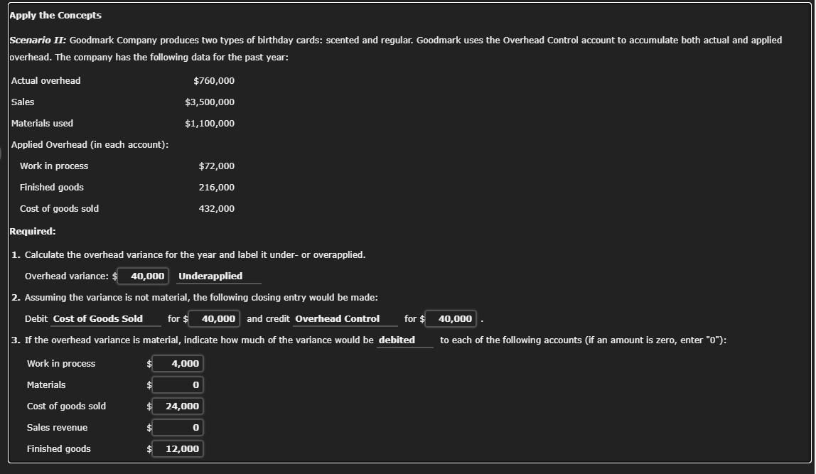The width and height of the screenshot is (816, 474).
Task: Click the Materials amount field showing 0
Action: 178,384
